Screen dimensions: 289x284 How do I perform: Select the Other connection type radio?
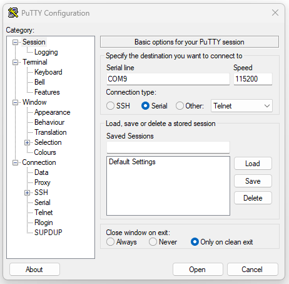pyautogui.click(x=180, y=106)
